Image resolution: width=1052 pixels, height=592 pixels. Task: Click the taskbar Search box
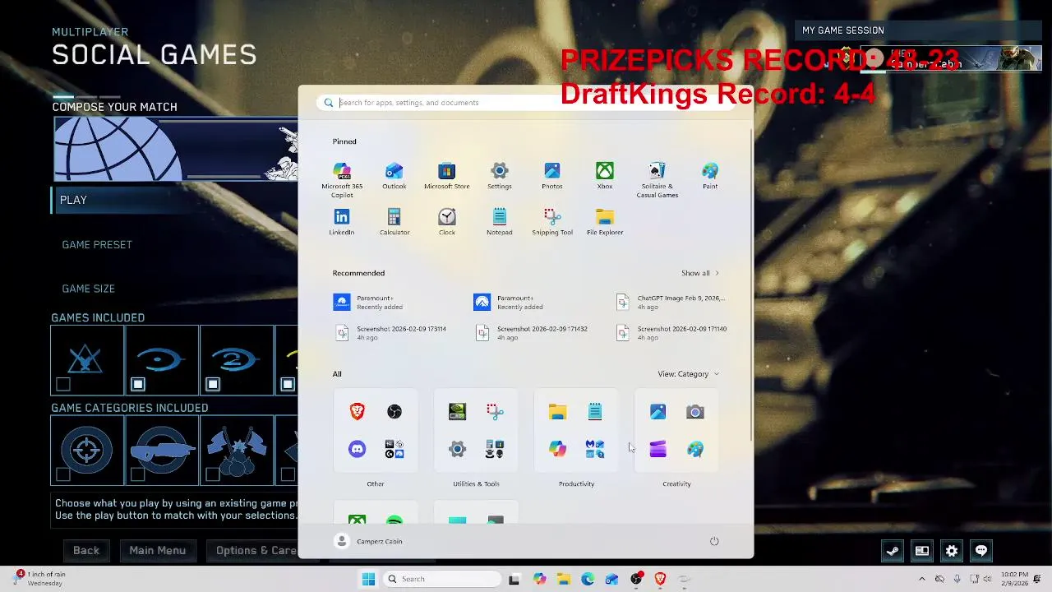coord(442,579)
